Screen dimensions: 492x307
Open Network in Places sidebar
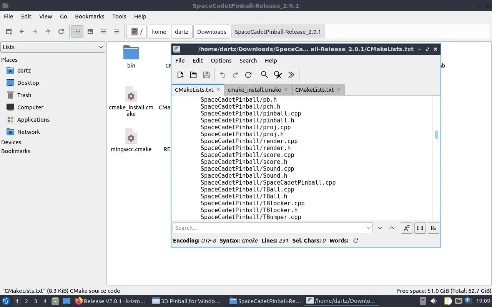tap(28, 132)
